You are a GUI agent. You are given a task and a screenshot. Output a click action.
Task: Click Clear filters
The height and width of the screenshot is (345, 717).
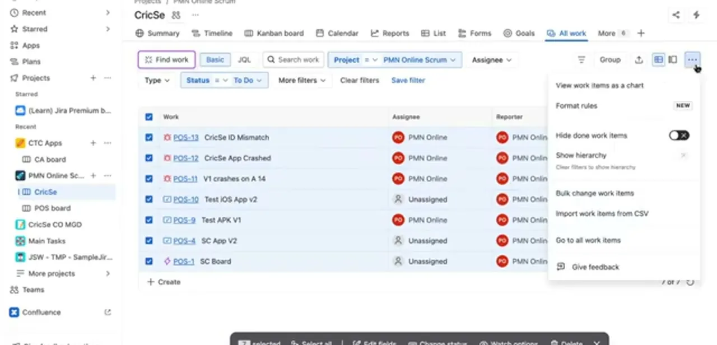click(x=360, y=80)
